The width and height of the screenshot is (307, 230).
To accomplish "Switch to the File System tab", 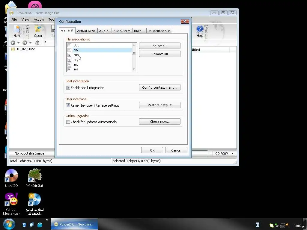I will (x=122, y=31).
